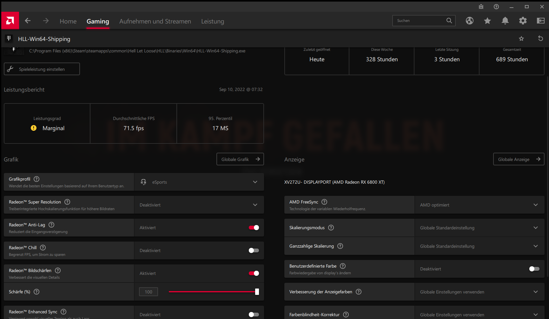Reset game profile with the undo icon
The image size is (549, 319).
(x=540, y=38)
